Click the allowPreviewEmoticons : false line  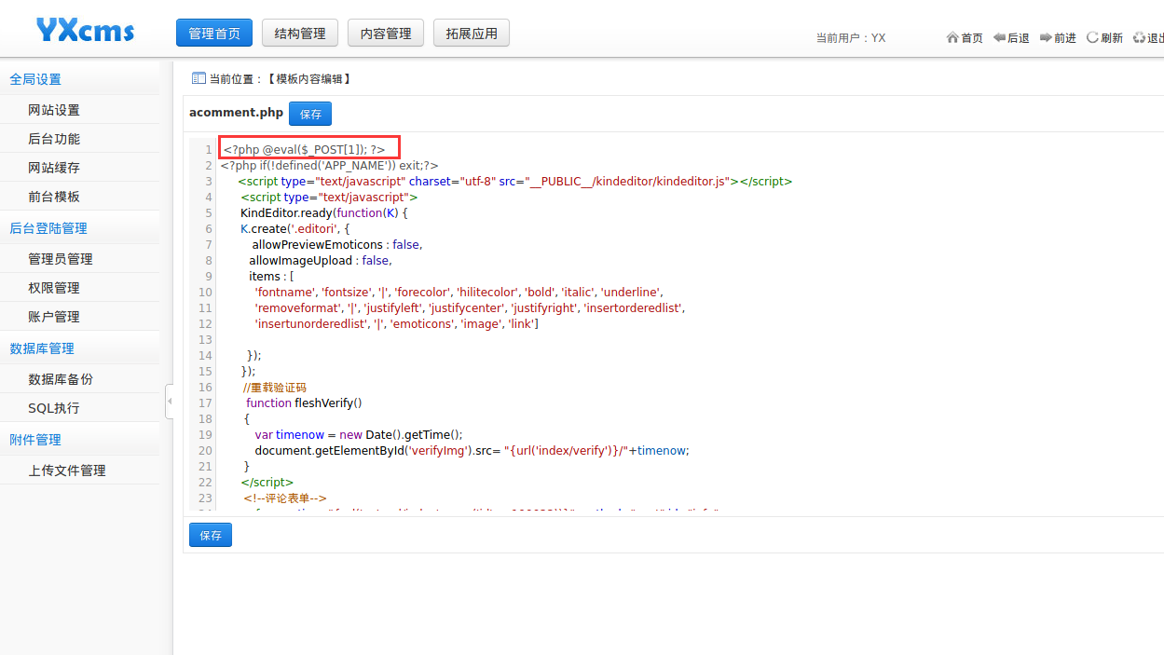coord(337,244)
